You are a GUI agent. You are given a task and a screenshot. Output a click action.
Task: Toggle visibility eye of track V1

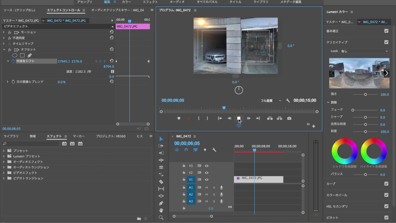(x=206, y=180)
